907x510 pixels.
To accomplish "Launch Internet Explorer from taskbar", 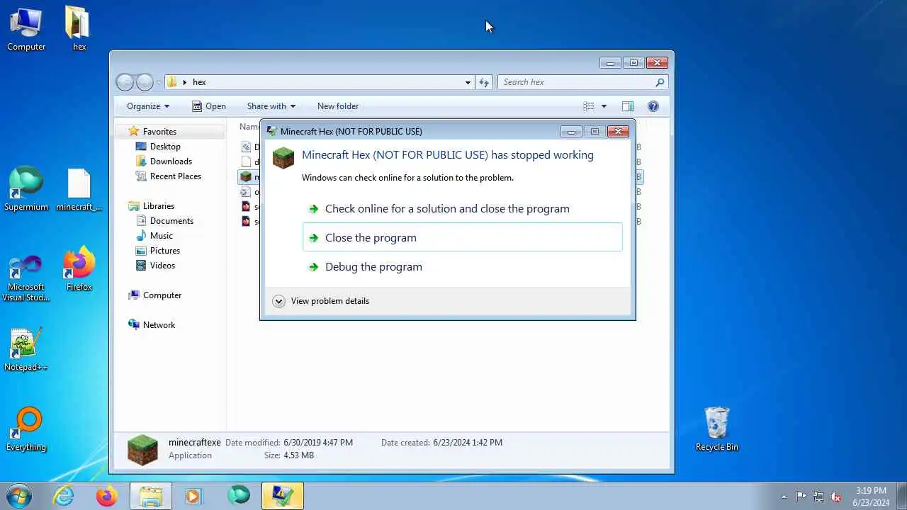I will [x=64, y=496].
